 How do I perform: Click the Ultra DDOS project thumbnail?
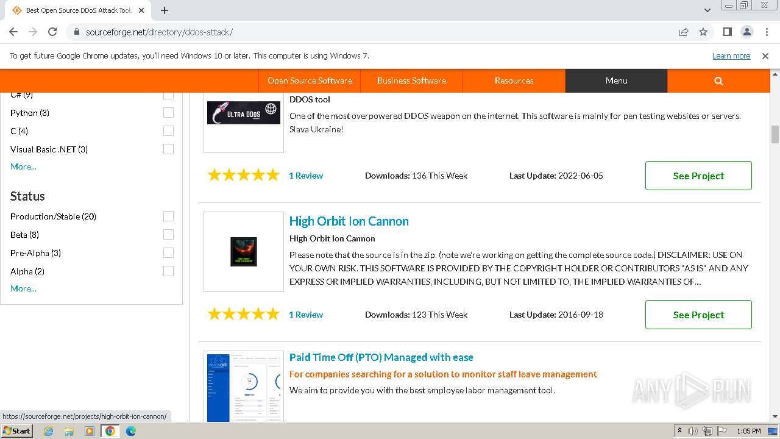(244, 113)
